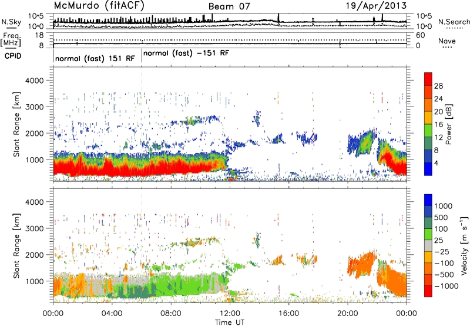Click the blue top segment of the velocity color bar
The image size is (470, 326).
coord(428,200)
